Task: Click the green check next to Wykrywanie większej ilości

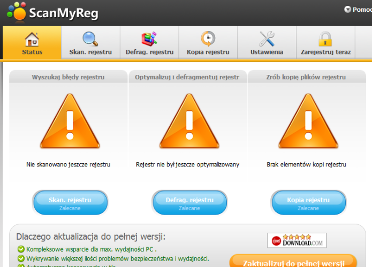Action: (x=21, y=258)
